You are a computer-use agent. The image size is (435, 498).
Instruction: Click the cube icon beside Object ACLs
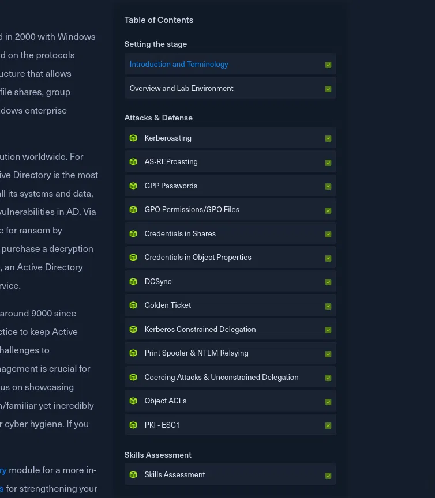pyautogui.click(x=133, y=401)
